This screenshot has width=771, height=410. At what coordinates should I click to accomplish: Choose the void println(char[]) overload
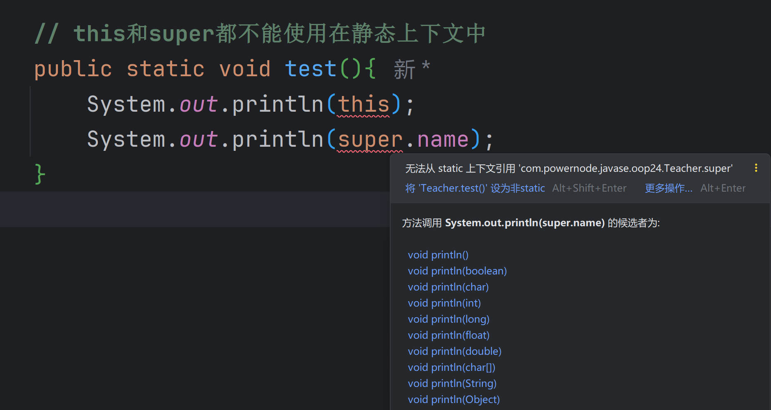point(451,368)
